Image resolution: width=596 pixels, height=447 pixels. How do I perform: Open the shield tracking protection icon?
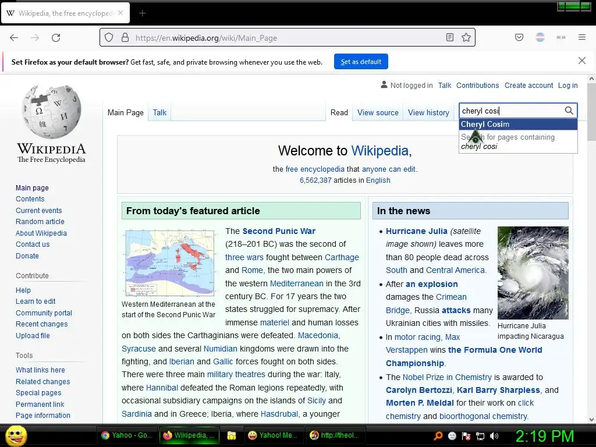pos(109,38)
